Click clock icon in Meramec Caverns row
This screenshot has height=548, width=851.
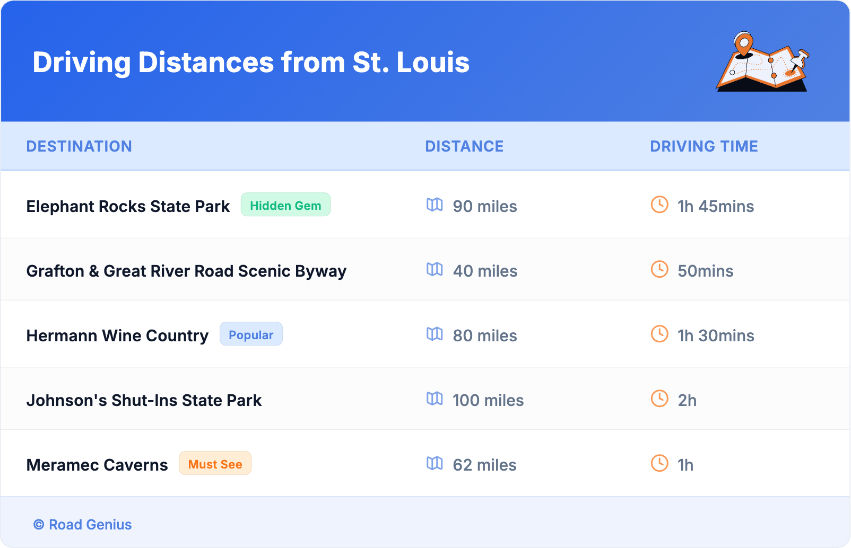659,463
